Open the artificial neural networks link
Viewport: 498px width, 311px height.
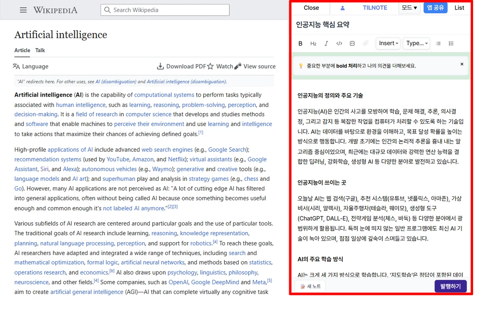pyautogui.click(x=153, y=262)
